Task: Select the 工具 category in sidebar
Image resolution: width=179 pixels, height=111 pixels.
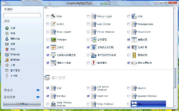Action: click(x=13, y=65)
